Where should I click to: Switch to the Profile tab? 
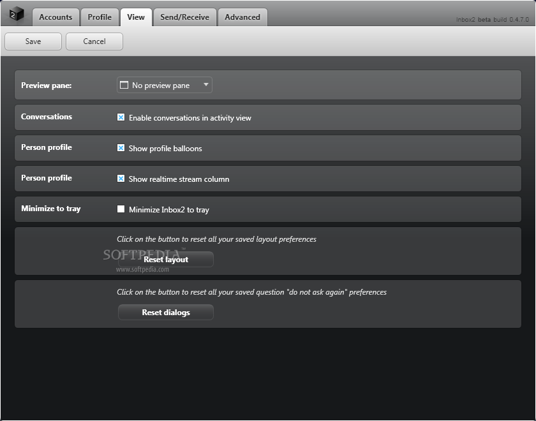pyautogui.click(x=100, y=17)
